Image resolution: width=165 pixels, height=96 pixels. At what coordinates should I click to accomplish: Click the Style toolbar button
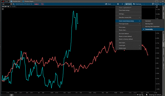click(128, 4)
